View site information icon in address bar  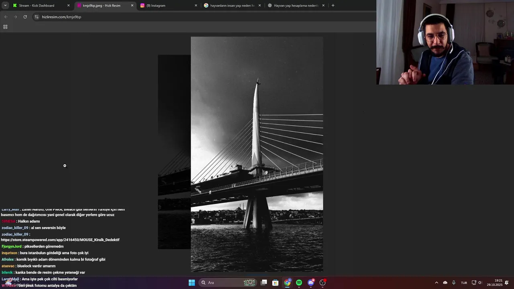[x=37, y=17]
